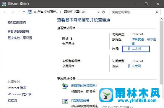
Task: Expand the address bar history dropdown
Action: click(98, 12)
